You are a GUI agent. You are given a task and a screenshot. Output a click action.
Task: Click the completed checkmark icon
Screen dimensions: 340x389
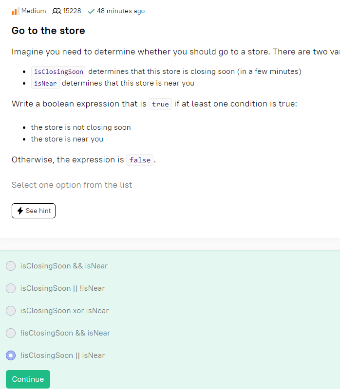pyautogui.click(x=91, y=11)
